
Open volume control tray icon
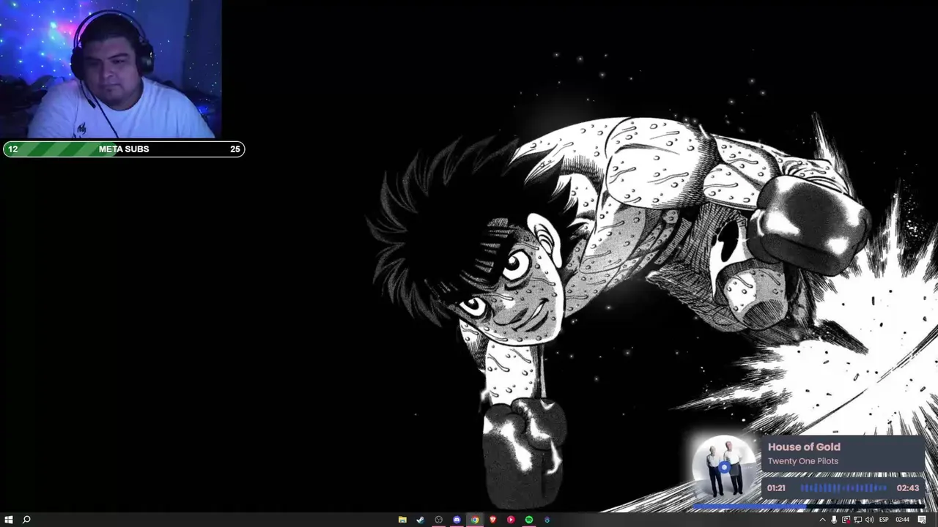click(x=869, y=520)
